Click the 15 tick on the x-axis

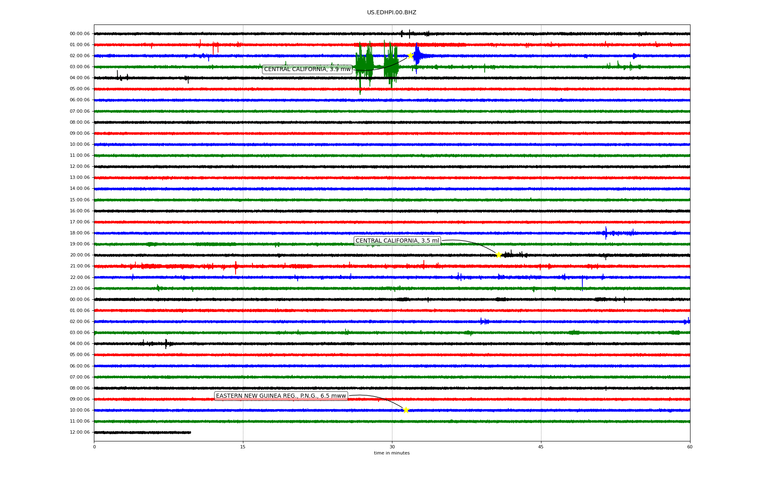243,447
